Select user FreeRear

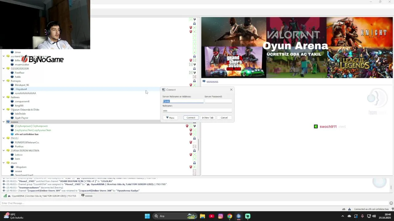[x=20, y=73]
